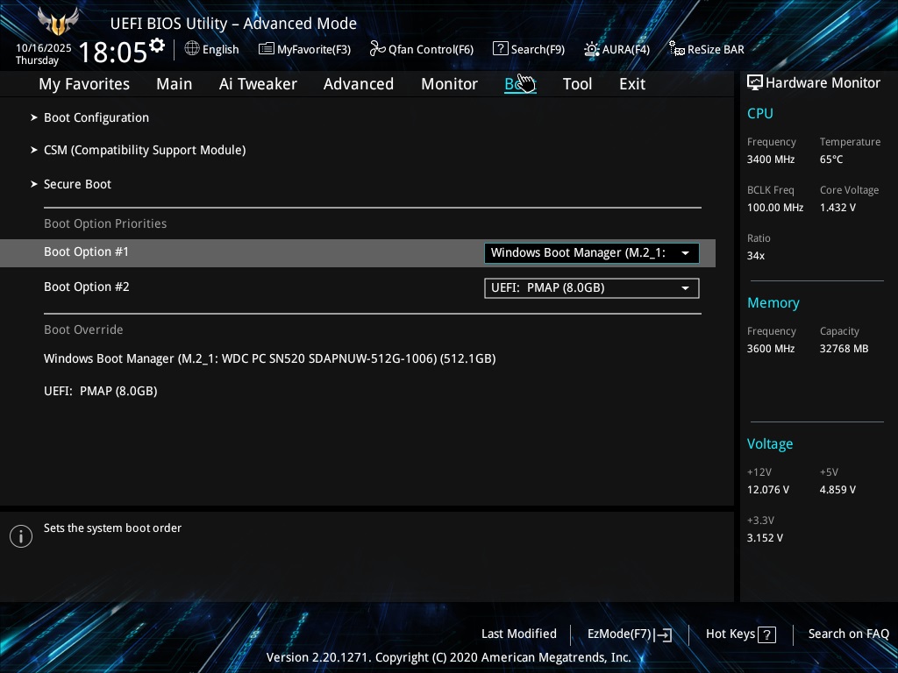This screenshot has width=898, height=673.
Task: Click the CPU temperature value 65°C
Action: click(x=831, y=159)
